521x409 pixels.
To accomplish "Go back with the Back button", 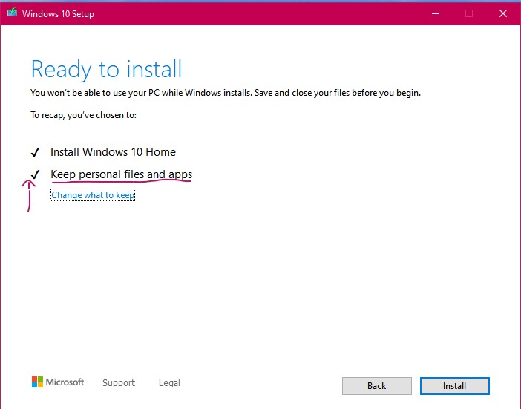I will click(377, 386).
